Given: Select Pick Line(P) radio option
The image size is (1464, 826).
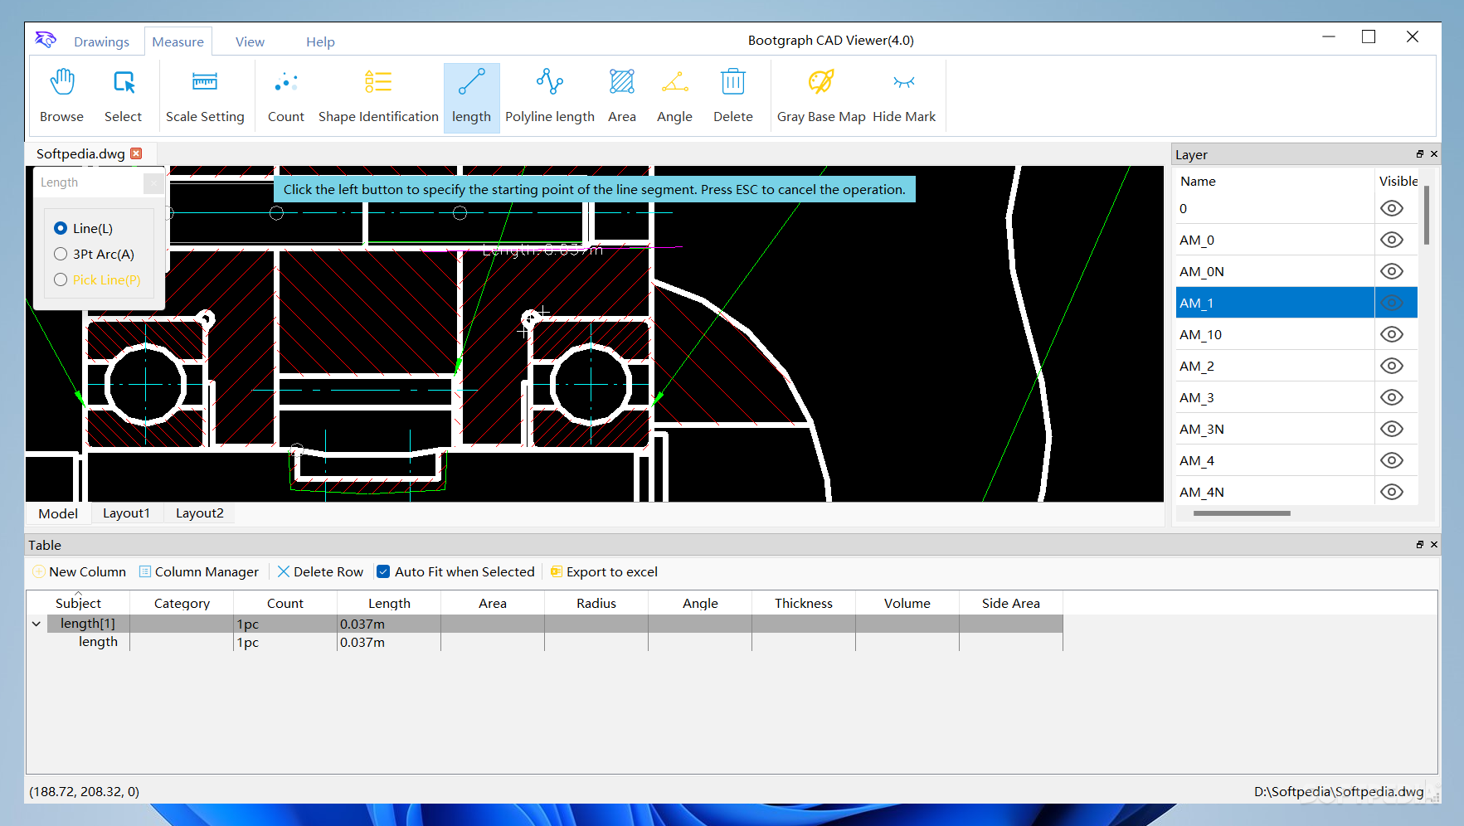Looking at the screenshot, I should [97, 279].
